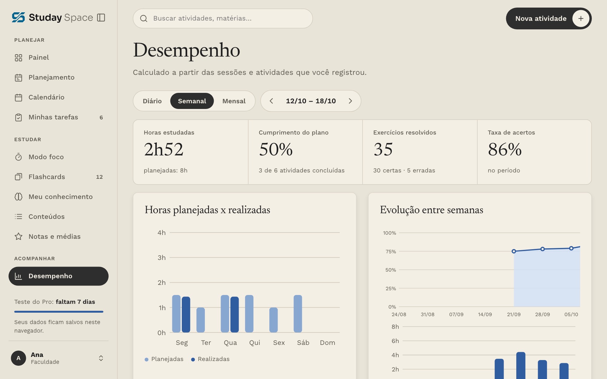The height and width of the screenshot is (379, 607).
Task: Click the 35 Exercícios resolvidos value
Action: pyautogui.click(x=383, y=149)
